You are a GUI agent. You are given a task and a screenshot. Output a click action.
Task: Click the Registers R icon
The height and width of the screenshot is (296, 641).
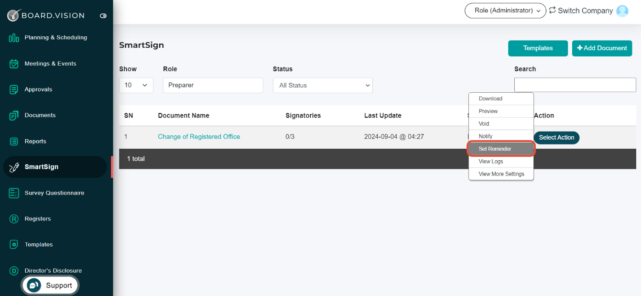click(14, 219)
